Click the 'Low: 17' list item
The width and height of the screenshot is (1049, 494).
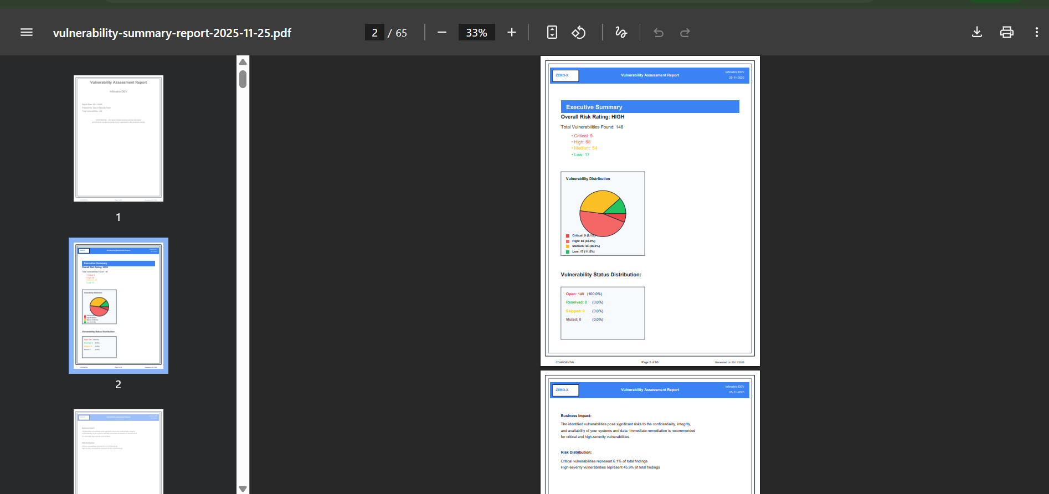tap(580, 155)
